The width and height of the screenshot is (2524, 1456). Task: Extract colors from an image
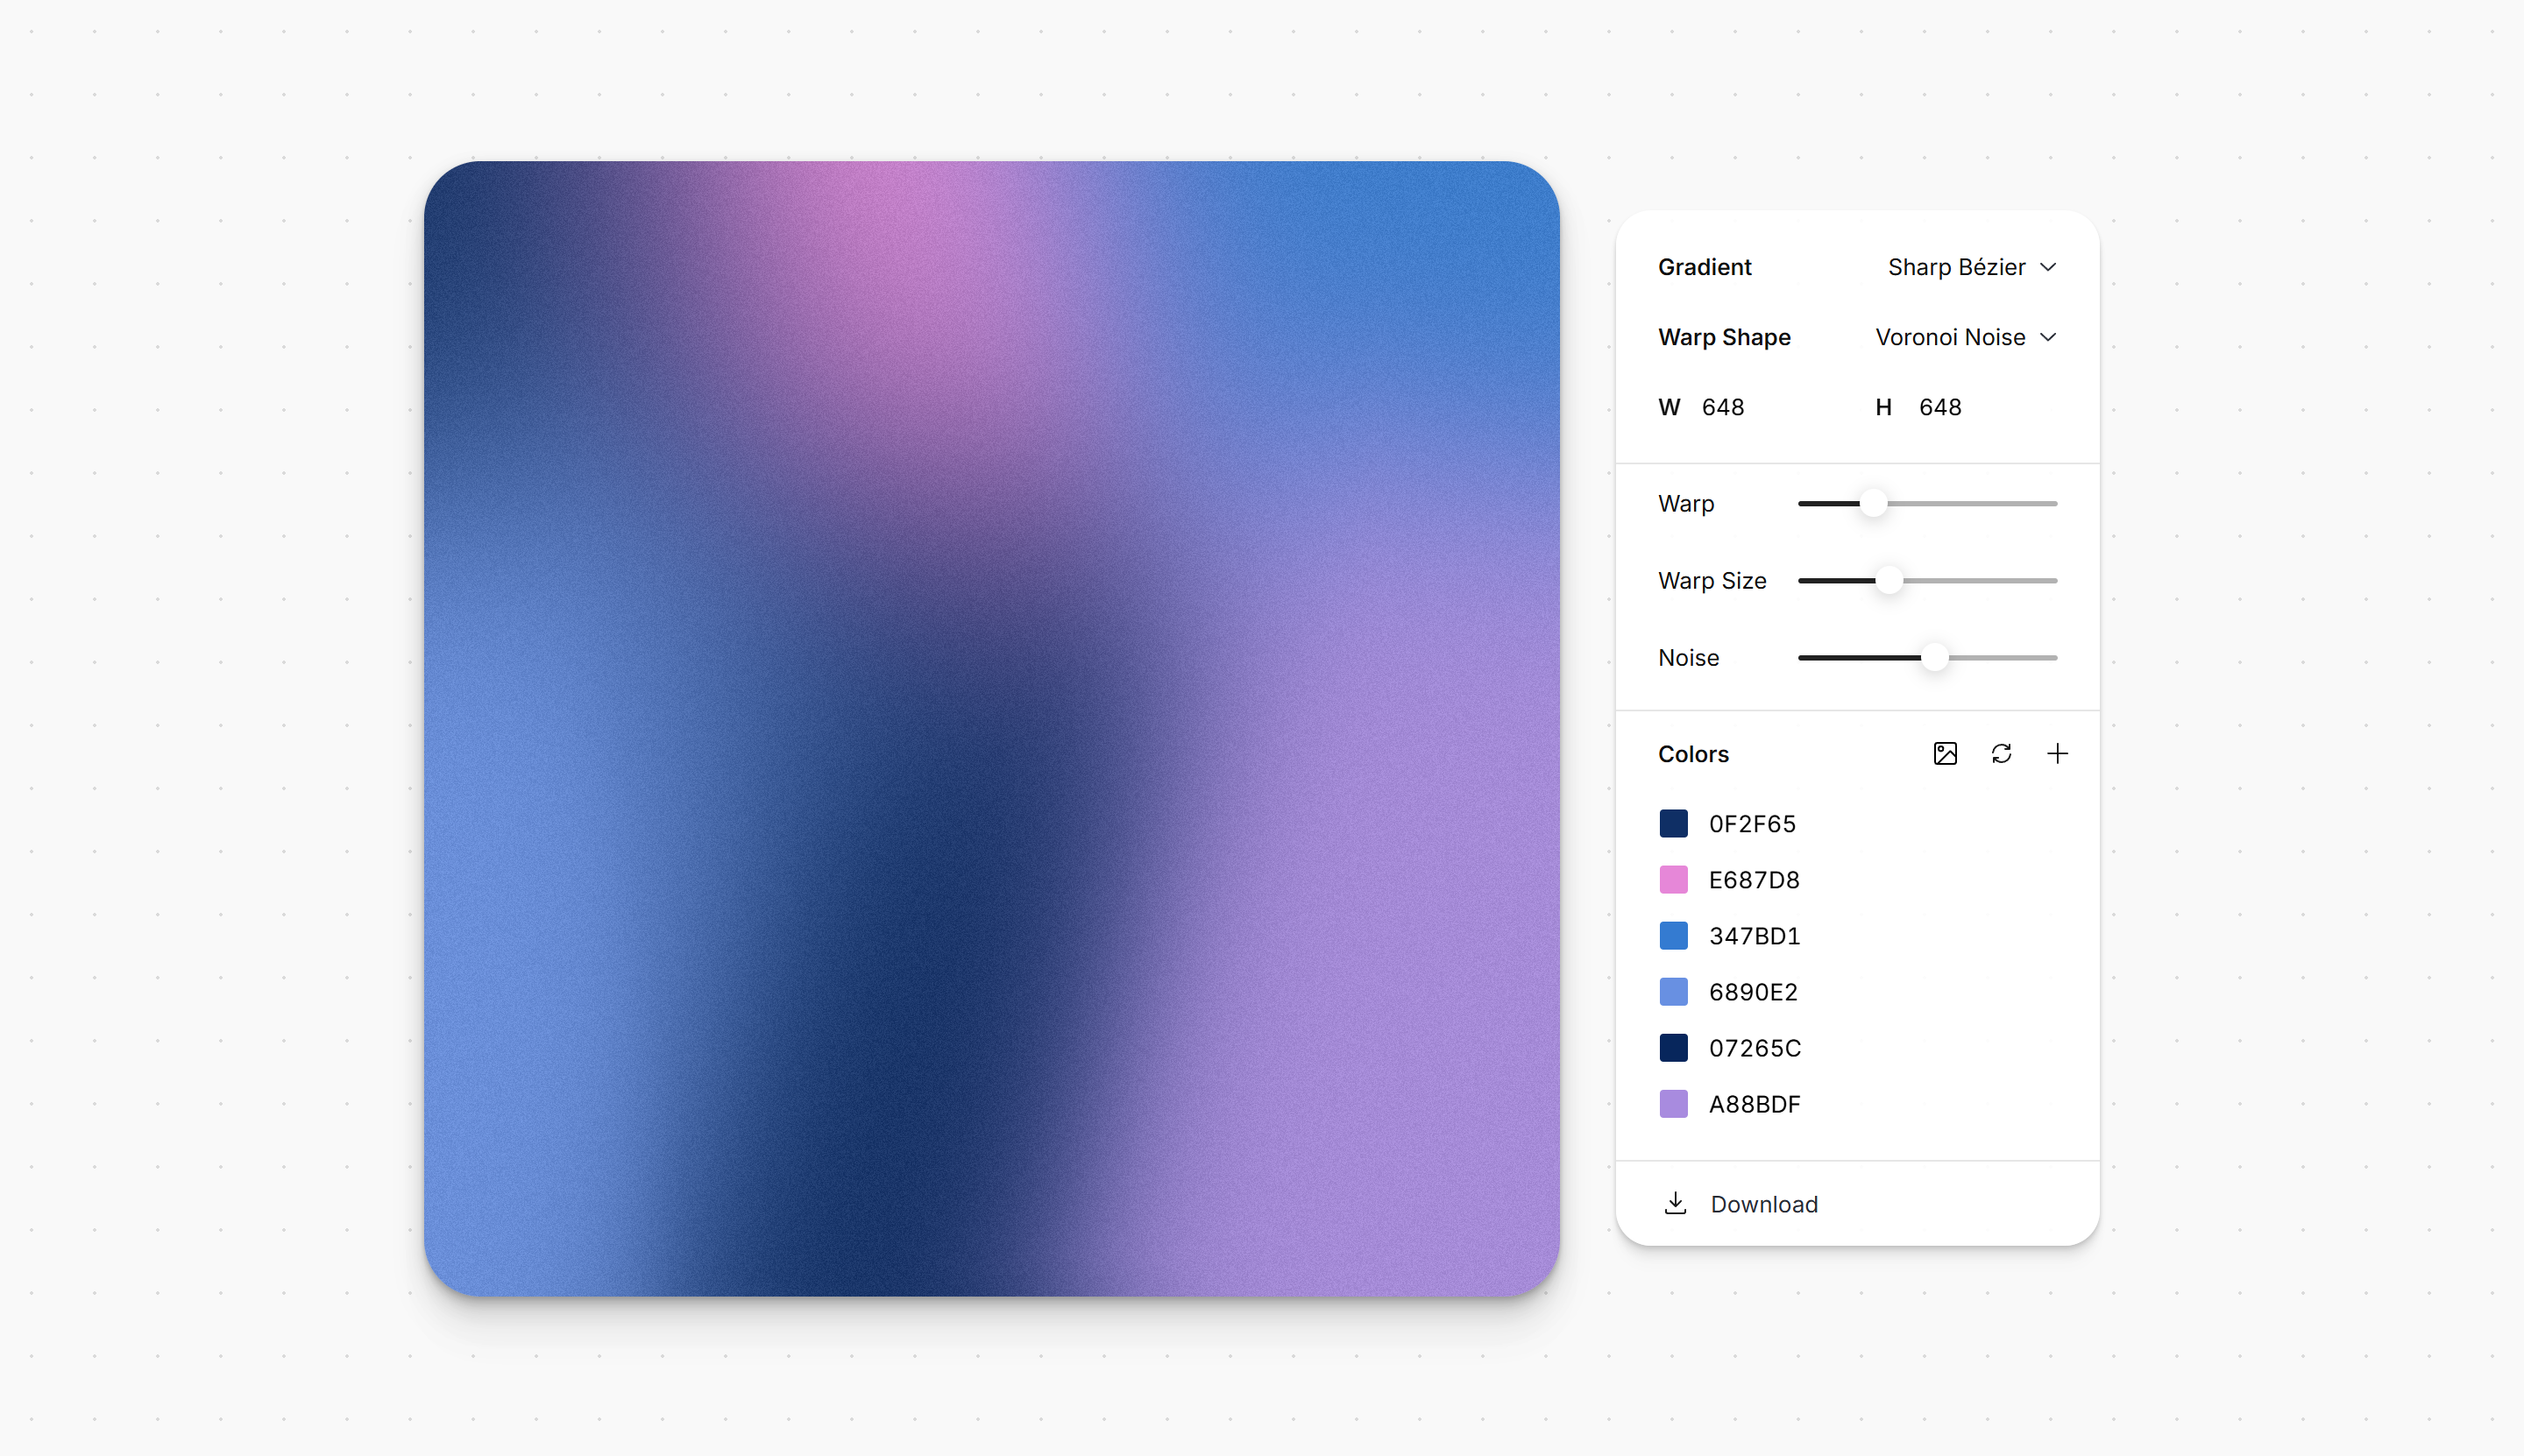1945,753
